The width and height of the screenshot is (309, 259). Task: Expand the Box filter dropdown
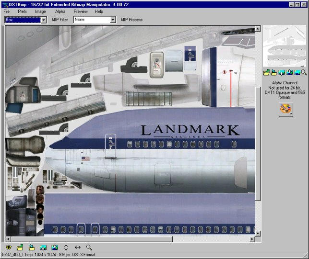[43, 20]
